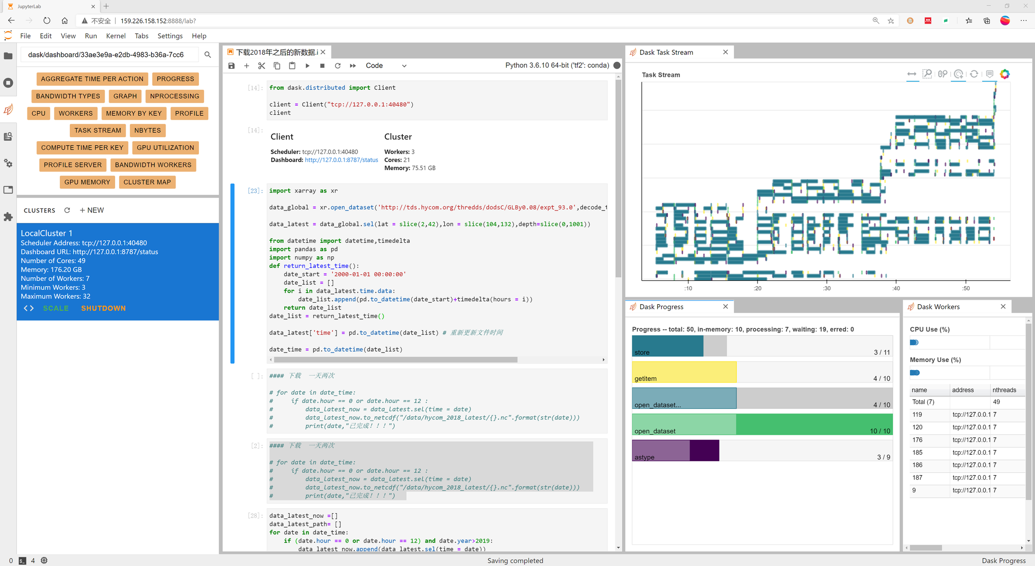1035x566 pixels.
Task: Refresh the clusters list icon
Action: click(x=67, y=210)
